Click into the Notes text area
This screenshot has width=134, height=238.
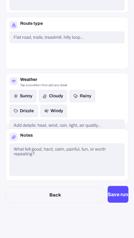pyautogui.click(x=67, y=160)
